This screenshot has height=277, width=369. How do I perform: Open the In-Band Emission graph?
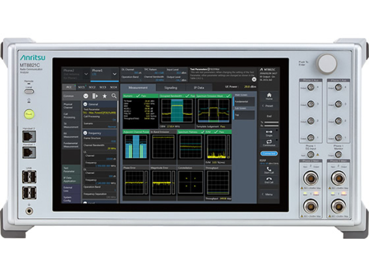pyautogui.click(x=163, y=147)
